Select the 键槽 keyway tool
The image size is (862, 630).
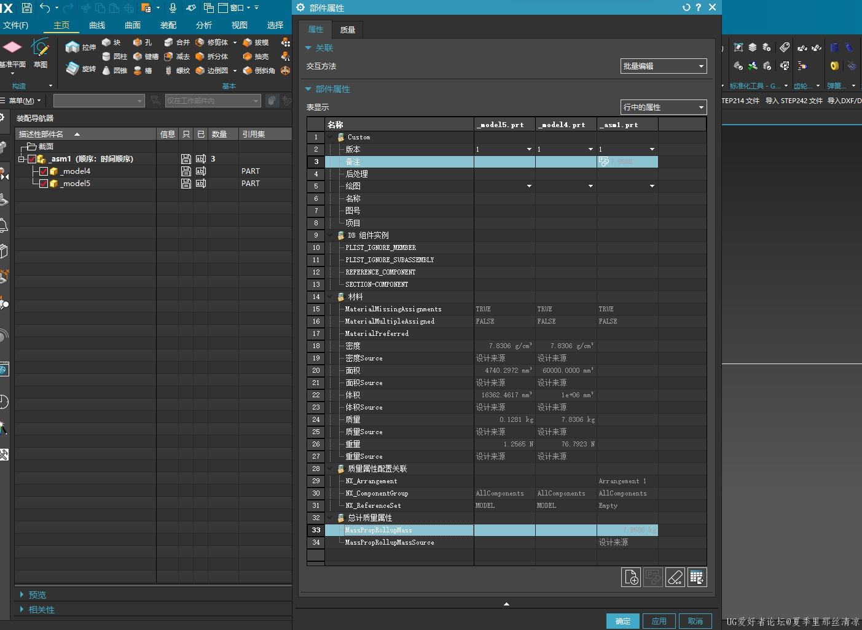146,56
